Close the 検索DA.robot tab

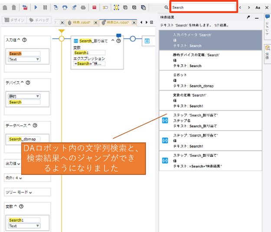(134, 23)
